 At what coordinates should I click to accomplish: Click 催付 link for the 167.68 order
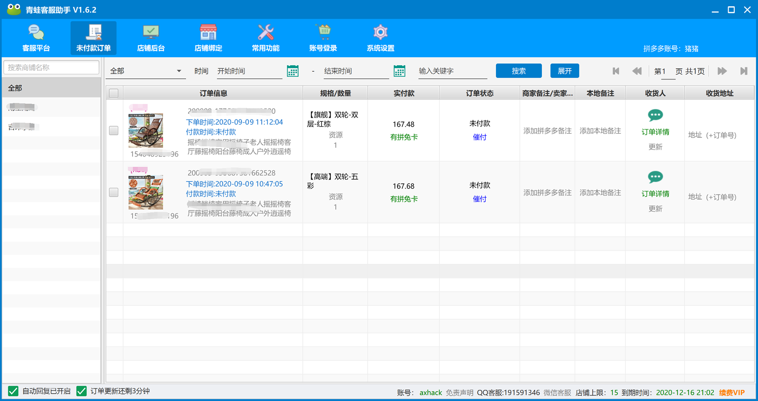pyautogui.click(x=479, y=199)
